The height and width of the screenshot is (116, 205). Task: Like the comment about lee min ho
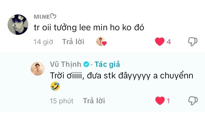point(160,42)
